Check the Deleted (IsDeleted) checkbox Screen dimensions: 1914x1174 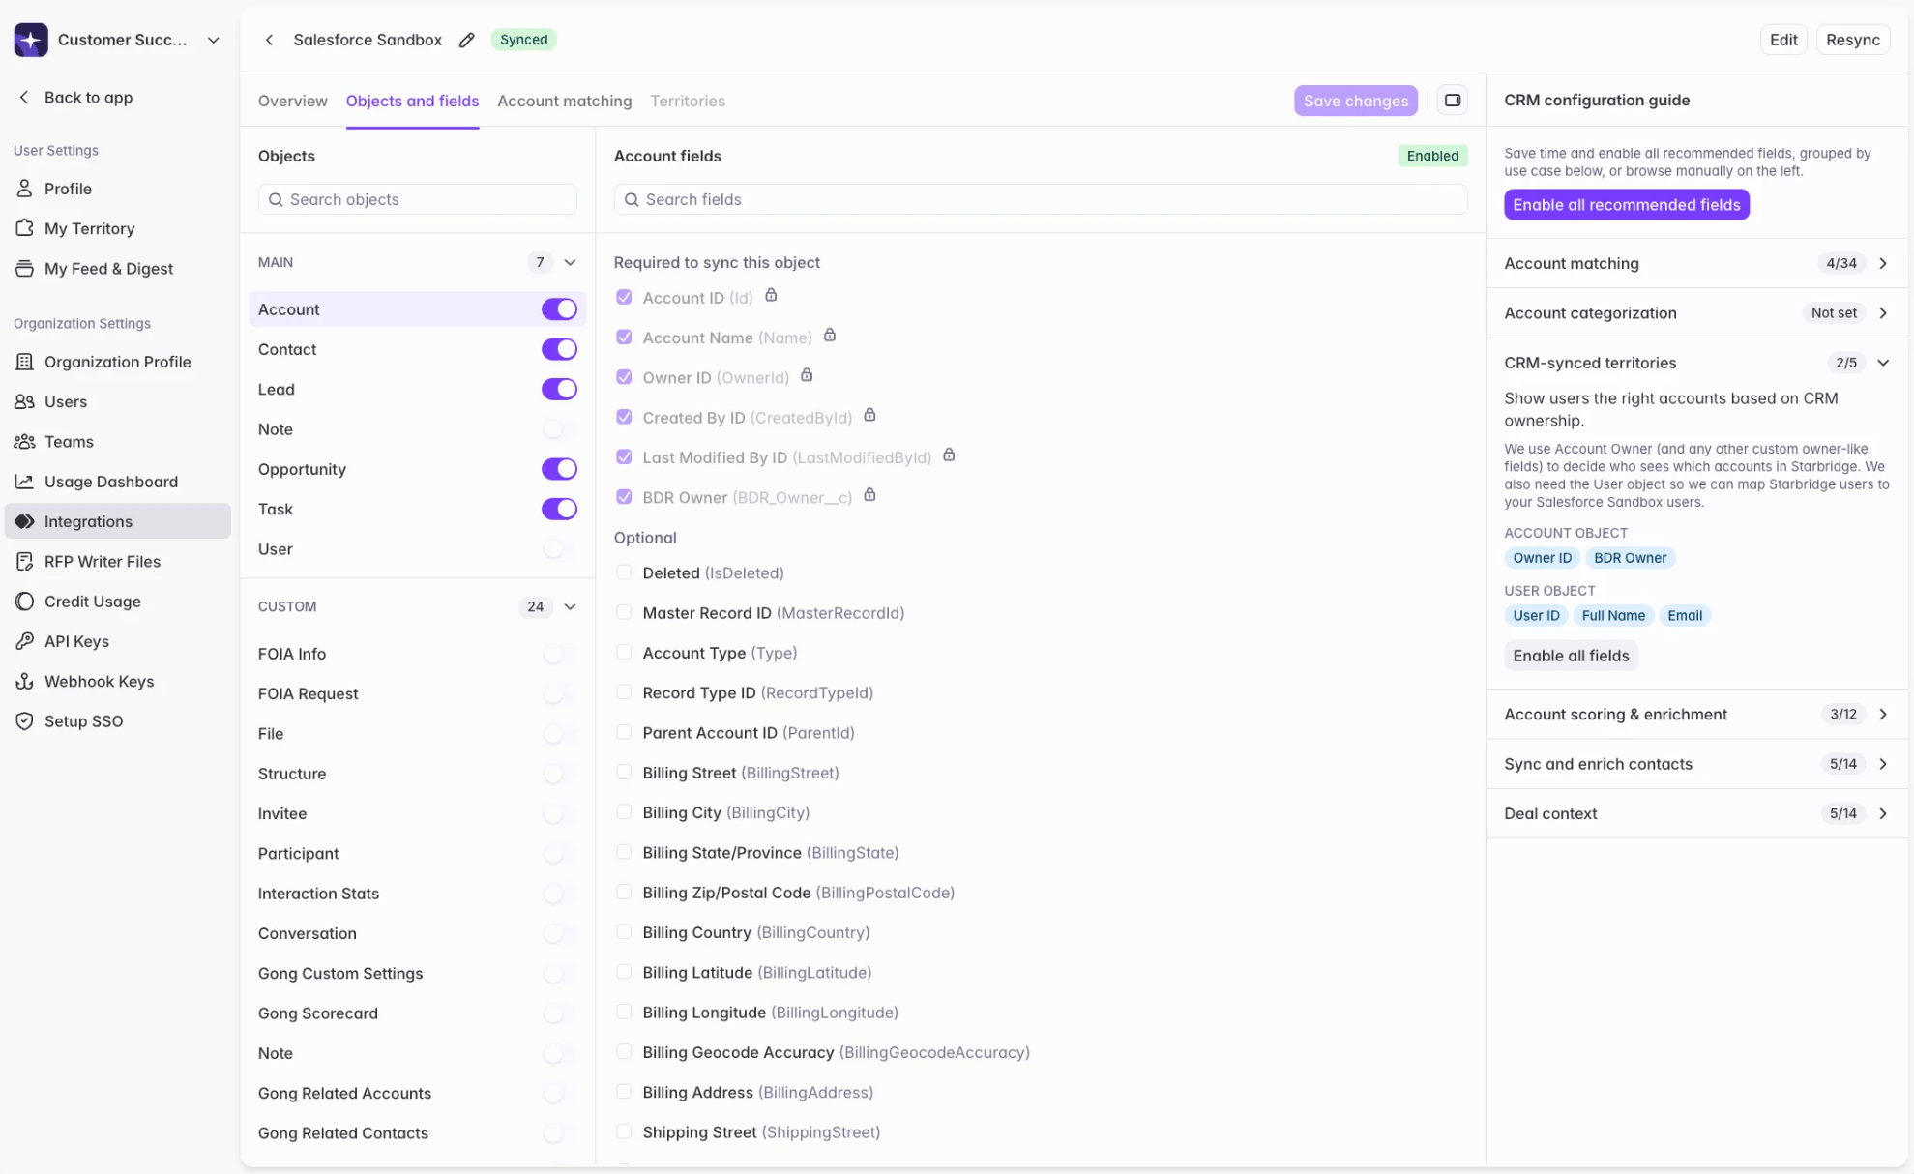tap(624, 572)
